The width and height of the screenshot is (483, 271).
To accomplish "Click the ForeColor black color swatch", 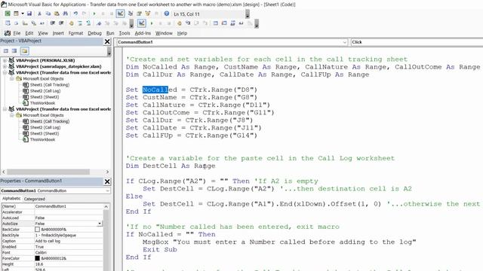I will pos(37,258).
